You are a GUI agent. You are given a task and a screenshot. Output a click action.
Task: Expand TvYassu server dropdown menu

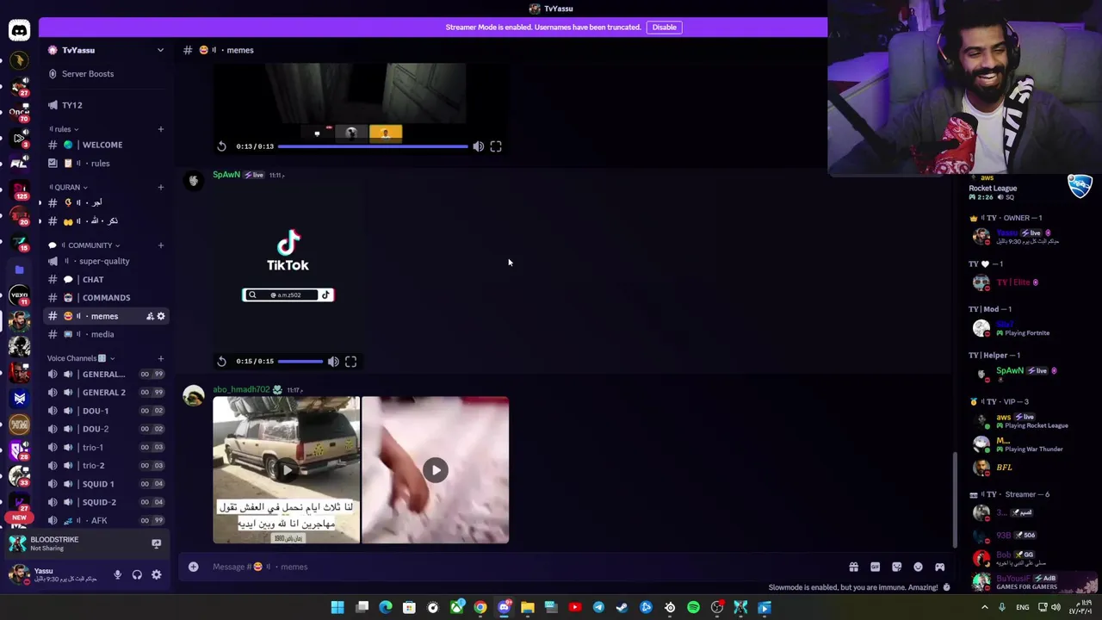click(160, 50)
